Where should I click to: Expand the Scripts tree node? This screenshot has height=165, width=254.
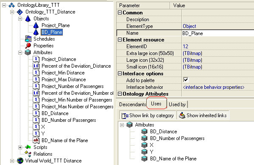click(x=20, y=147)
